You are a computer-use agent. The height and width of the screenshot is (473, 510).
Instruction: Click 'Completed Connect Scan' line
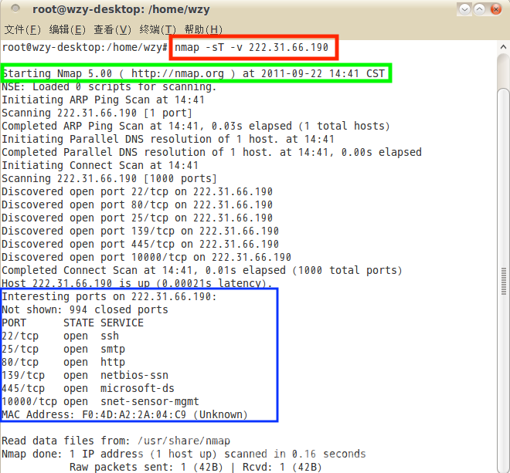(x=202, y=270)
